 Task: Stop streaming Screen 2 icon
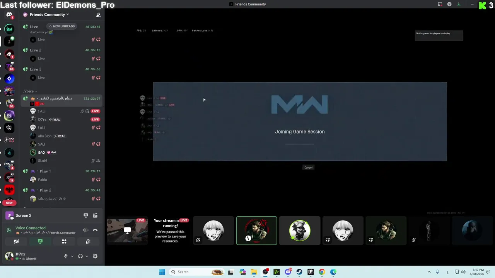click(x=86, y=215)
